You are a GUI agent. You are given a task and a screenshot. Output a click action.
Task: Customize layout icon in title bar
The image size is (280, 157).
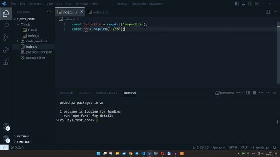(x=257, y=3)
